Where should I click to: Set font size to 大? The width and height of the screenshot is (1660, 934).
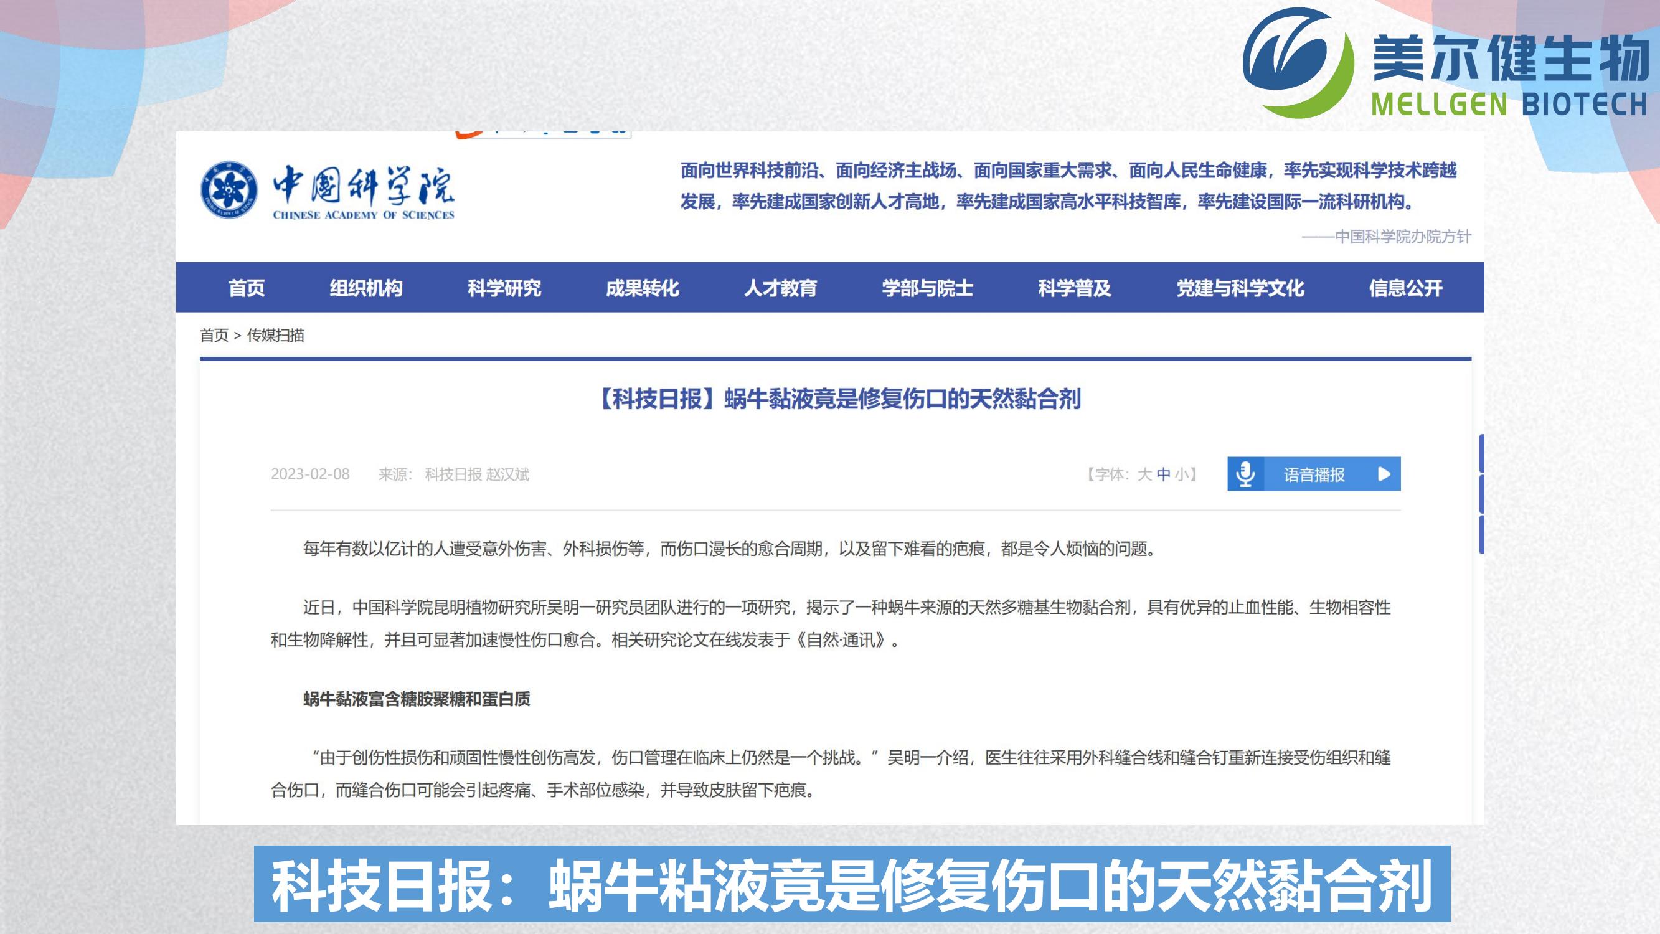coord(1144,474)
